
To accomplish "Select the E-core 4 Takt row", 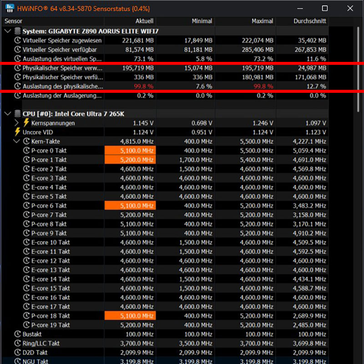I will [x=165, y=187].
